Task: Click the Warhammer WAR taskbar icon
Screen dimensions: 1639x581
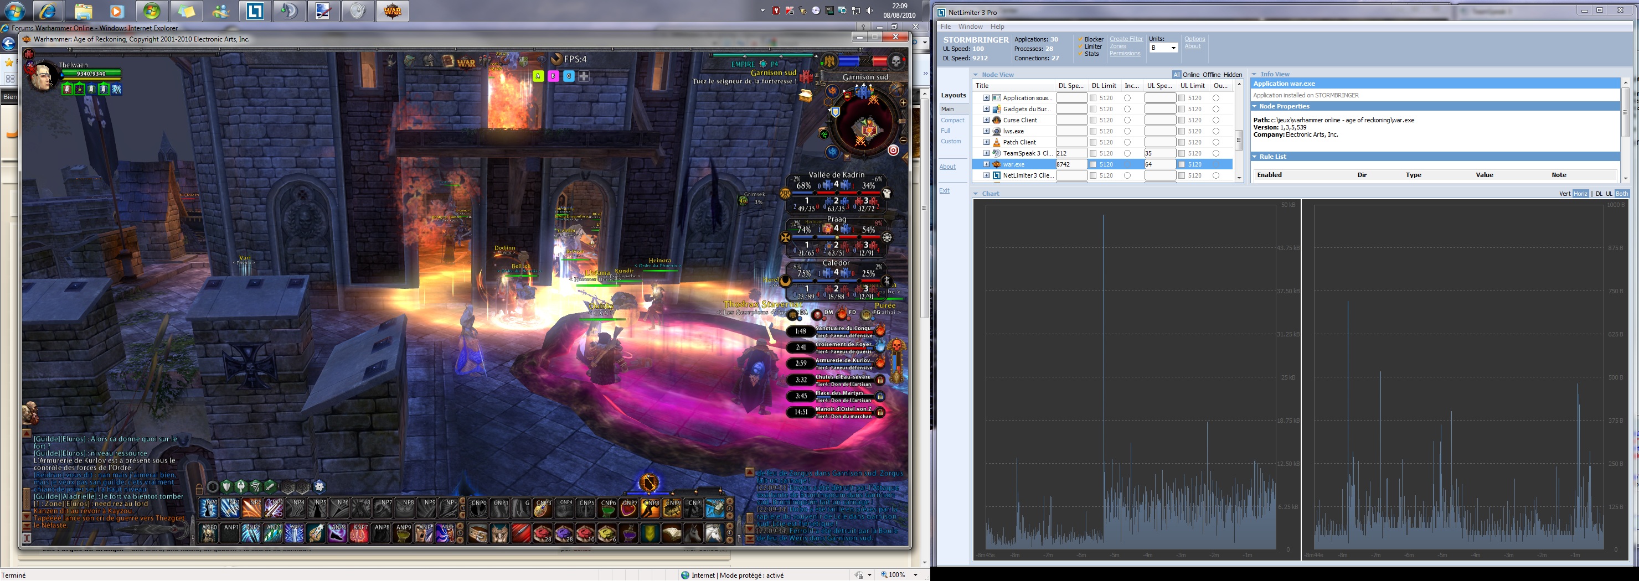Action: click(x=393, y=12)
